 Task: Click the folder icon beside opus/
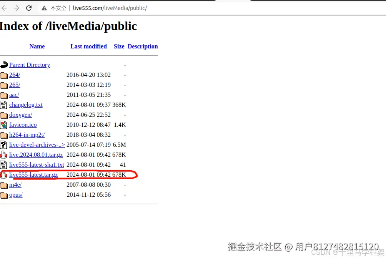pos(4,195)
